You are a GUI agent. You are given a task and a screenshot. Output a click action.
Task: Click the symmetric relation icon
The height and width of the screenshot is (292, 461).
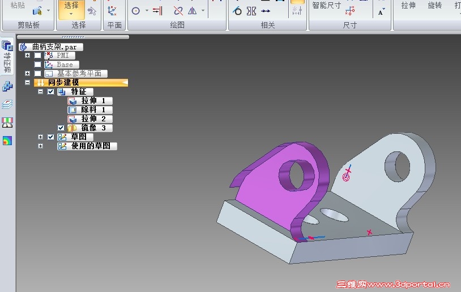click(251, 11)
